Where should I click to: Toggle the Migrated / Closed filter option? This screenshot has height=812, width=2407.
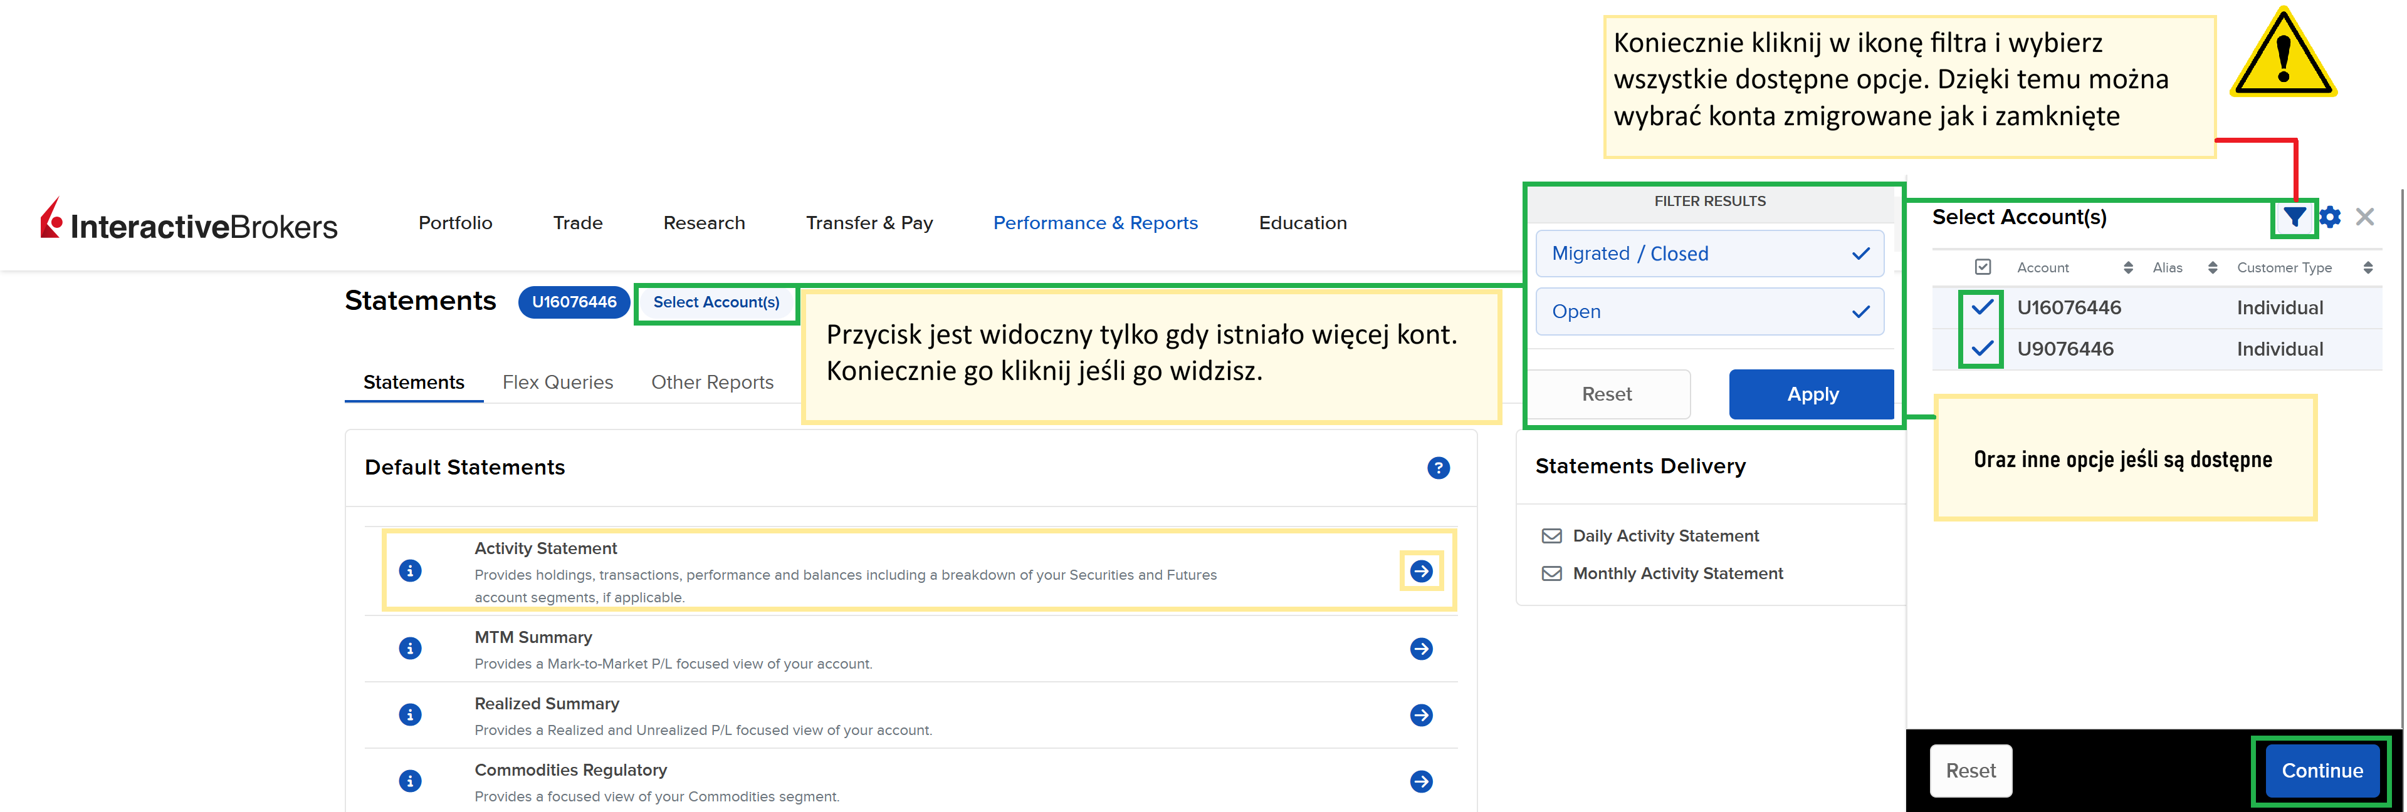click(1709, 254)
